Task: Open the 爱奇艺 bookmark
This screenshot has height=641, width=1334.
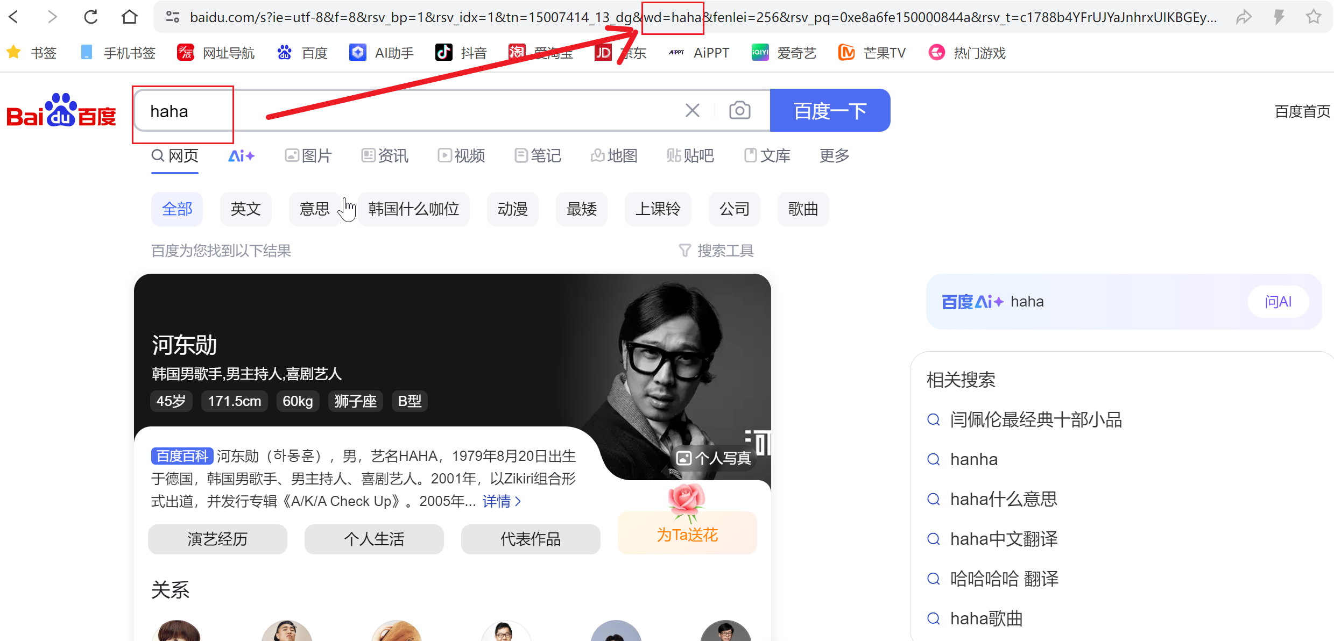Action: (784, 53)
